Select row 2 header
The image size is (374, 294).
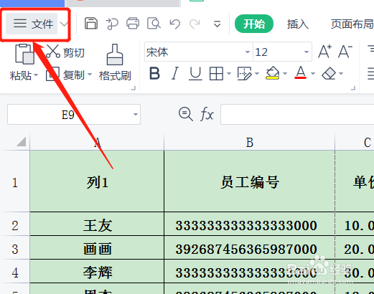pyautogui.click(x=15, y=224)
